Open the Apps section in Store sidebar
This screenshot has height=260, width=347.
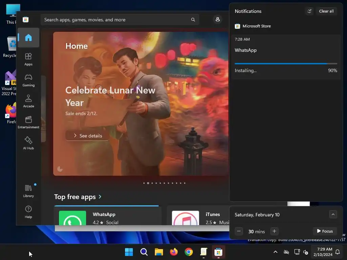28,59
